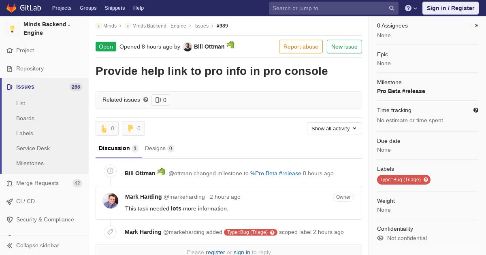
Task: Open the Show all activity dropdown
Action: tap(335, 128)
